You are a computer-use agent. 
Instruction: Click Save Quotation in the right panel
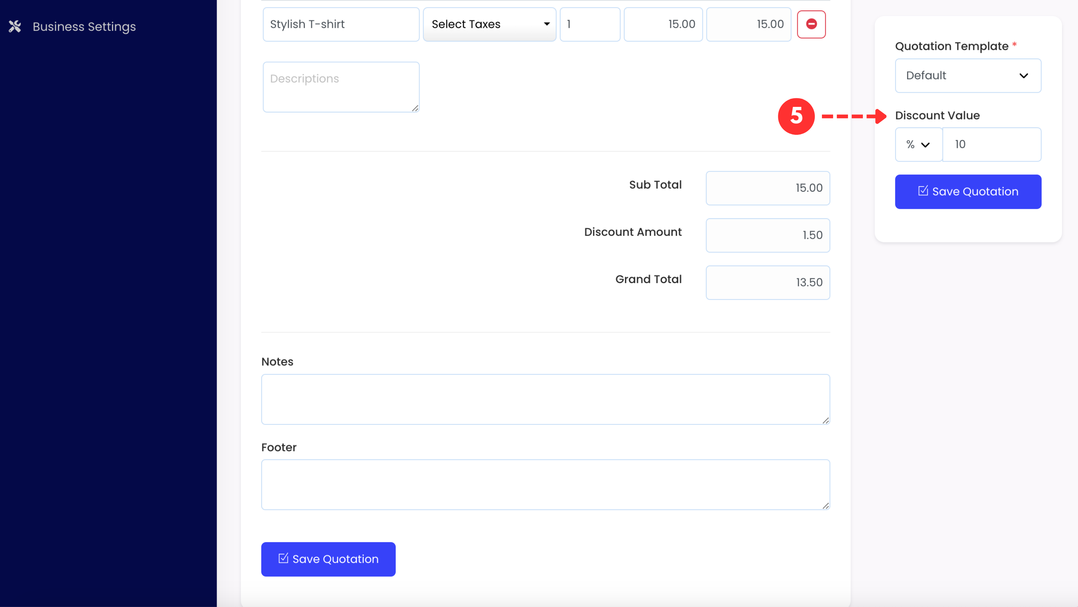(x=968, y=192)
